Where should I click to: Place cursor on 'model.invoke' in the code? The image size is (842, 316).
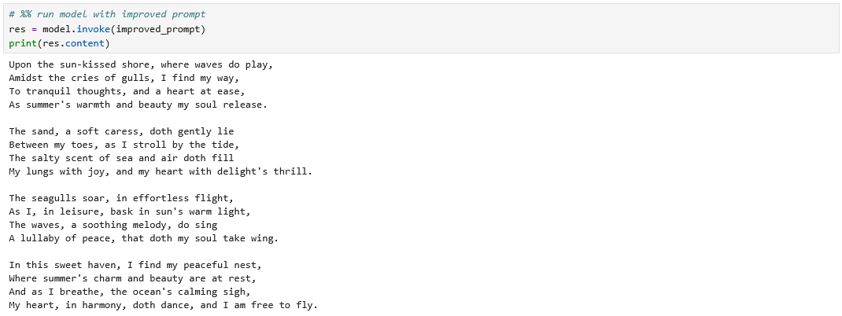point(76,29)
